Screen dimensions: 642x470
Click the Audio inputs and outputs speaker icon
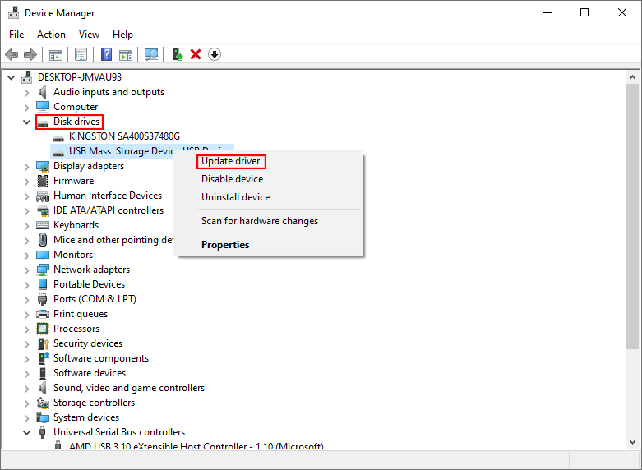click(43, 92)
